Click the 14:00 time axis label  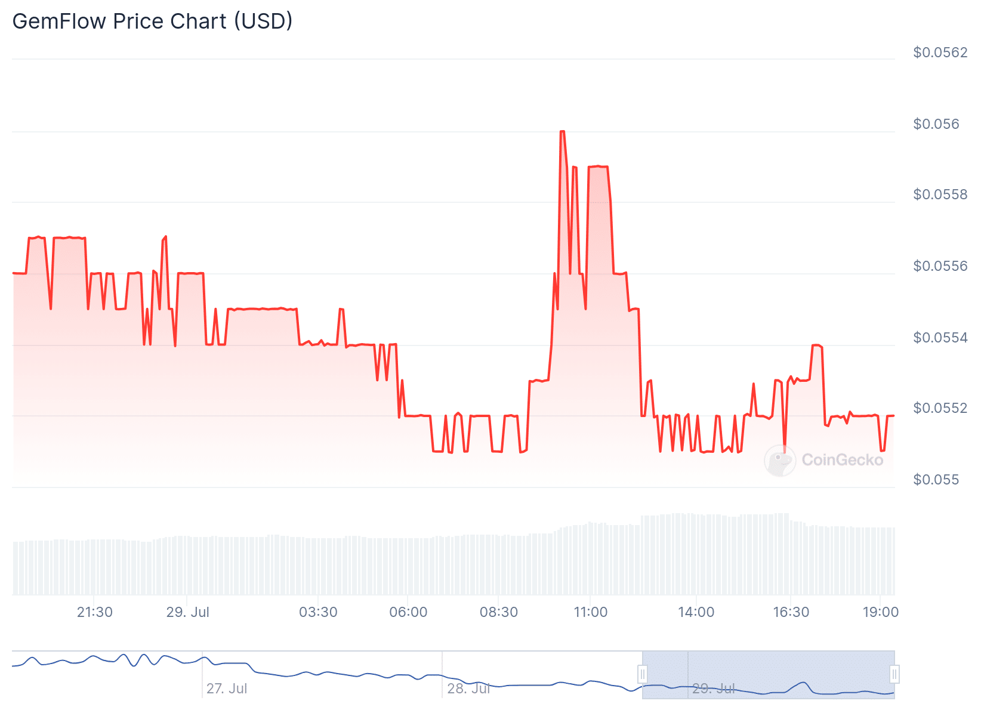tap(696, 612)
